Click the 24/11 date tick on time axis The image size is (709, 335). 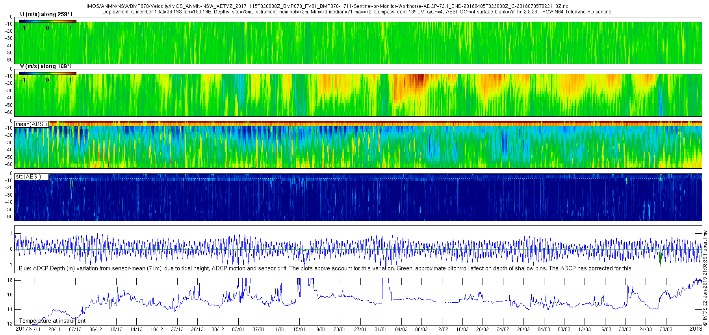(35, 329)
